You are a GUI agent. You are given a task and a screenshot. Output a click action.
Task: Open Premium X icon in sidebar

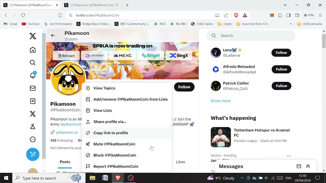coord(33,114)
